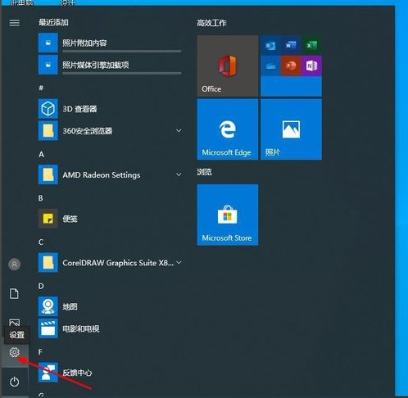Open AMD Radeon Settings folder icon
Screen dimensions: 408x398
[x=48, y=174]
